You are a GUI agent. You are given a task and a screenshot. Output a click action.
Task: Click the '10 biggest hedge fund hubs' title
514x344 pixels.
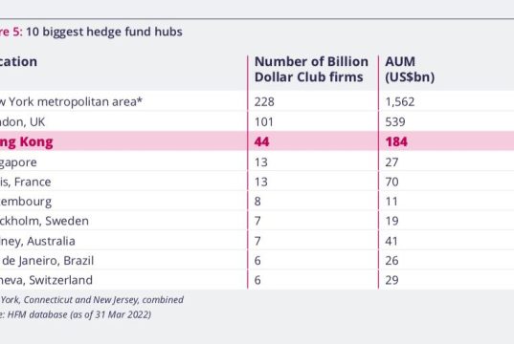[104, 32]
